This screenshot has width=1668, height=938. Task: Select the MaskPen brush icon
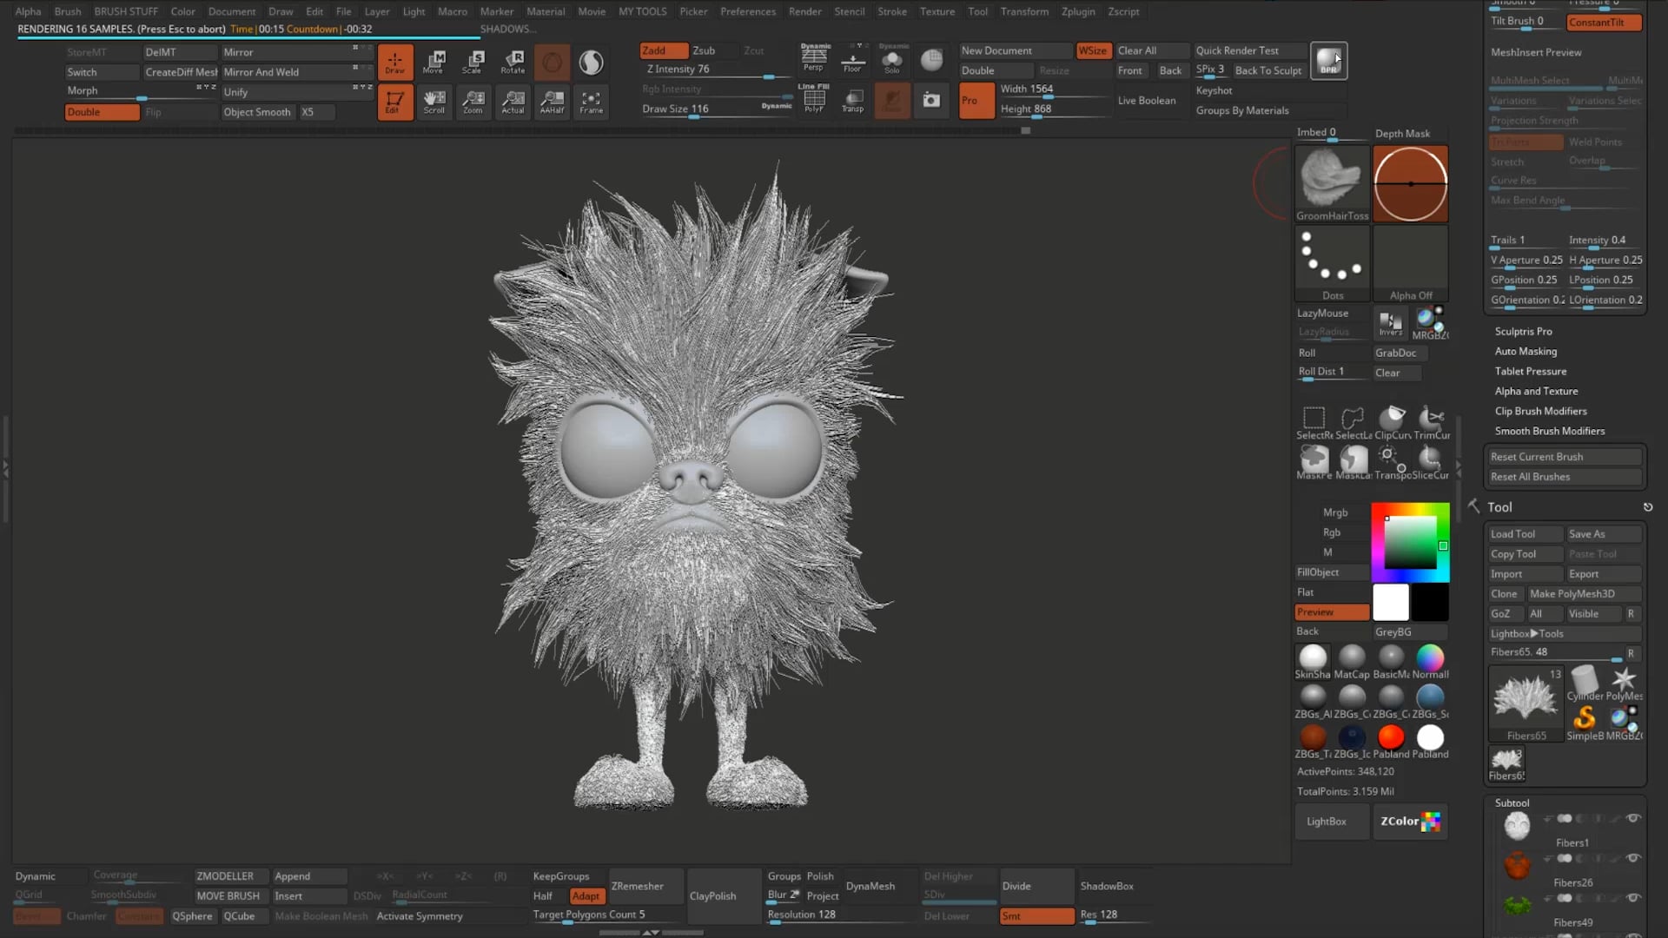(x=1314, y=462)
